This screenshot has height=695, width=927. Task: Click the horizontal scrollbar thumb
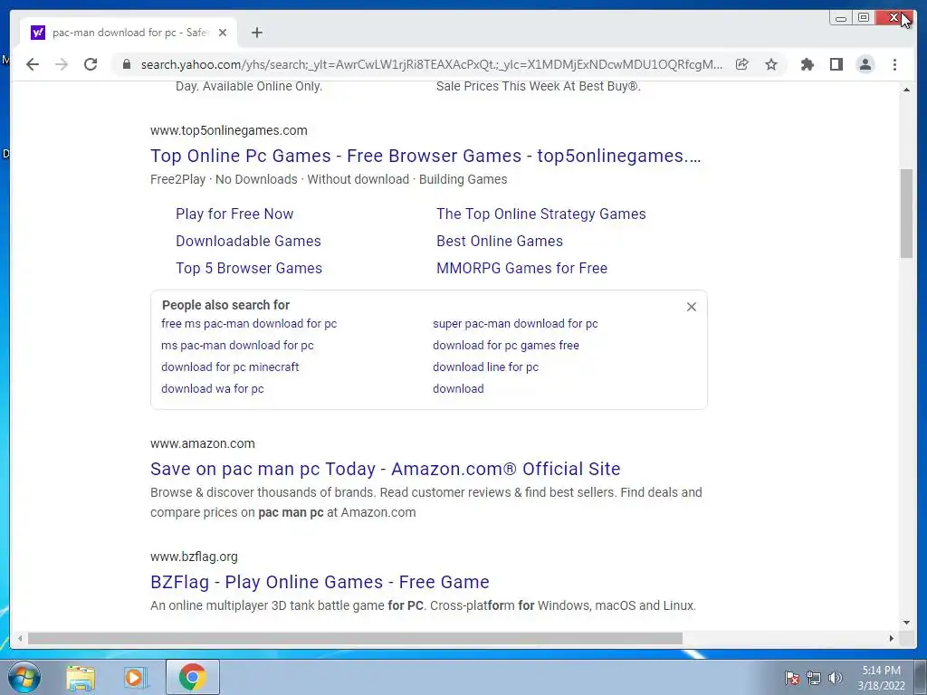pos(355,638)
